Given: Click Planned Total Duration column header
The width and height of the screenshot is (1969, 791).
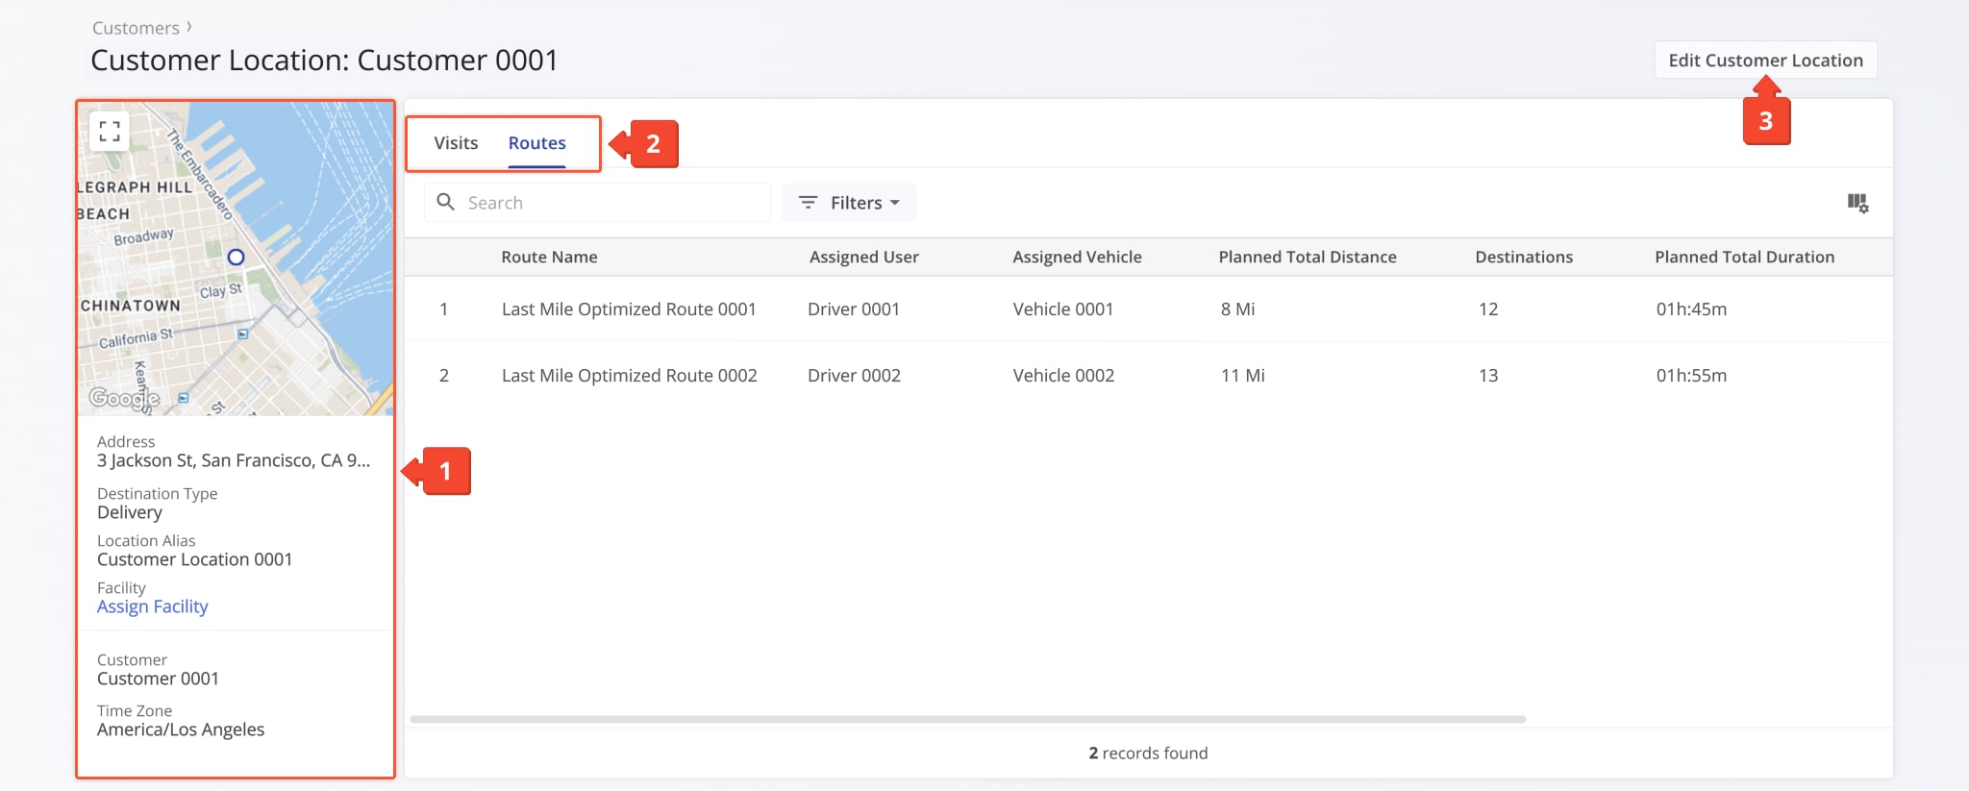Looking at the screenshot, I should pos(1744,257).
